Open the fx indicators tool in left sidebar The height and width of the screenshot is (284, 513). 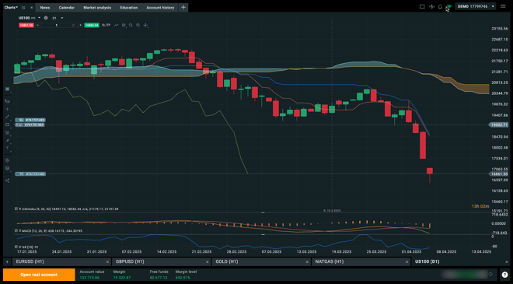coord(7,101)
